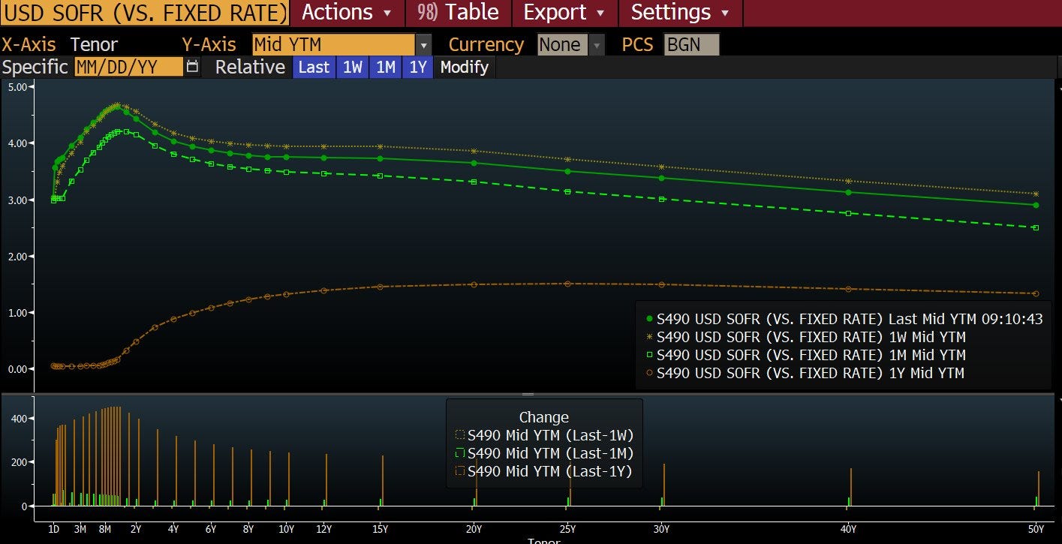Click the 50Y tenor axis label
Viewport: 1062px width, 544px height.
(x=1036, y=529)
